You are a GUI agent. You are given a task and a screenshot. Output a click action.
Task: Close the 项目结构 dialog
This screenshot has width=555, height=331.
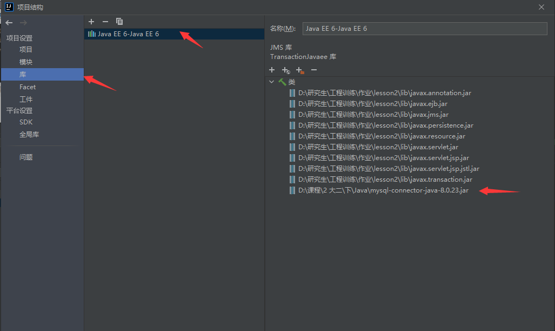[541, 7]
